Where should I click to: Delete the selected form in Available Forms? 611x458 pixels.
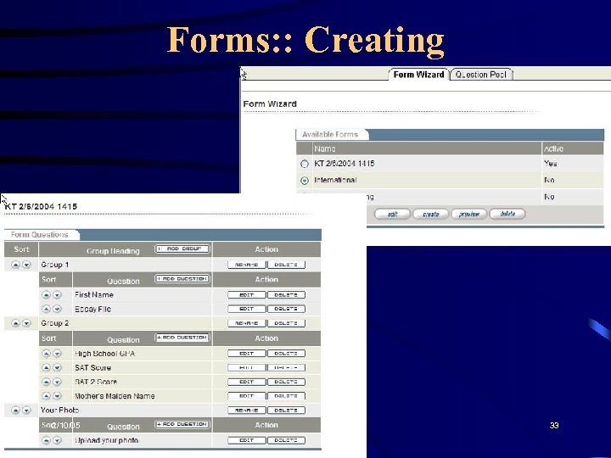(507, 214)
